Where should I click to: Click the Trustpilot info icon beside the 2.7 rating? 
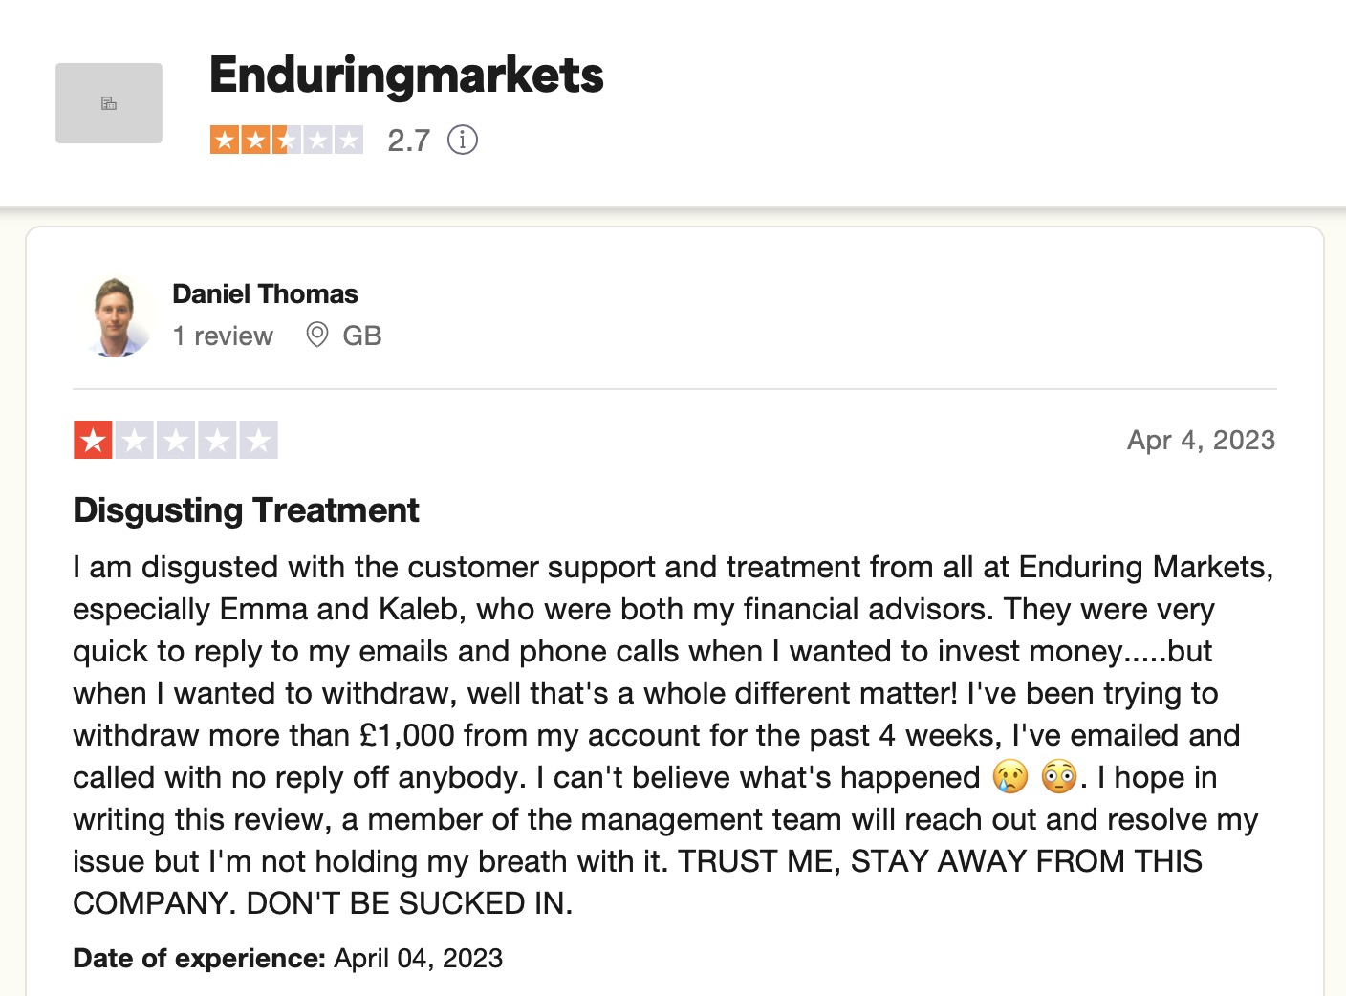(x=463, y=140)
